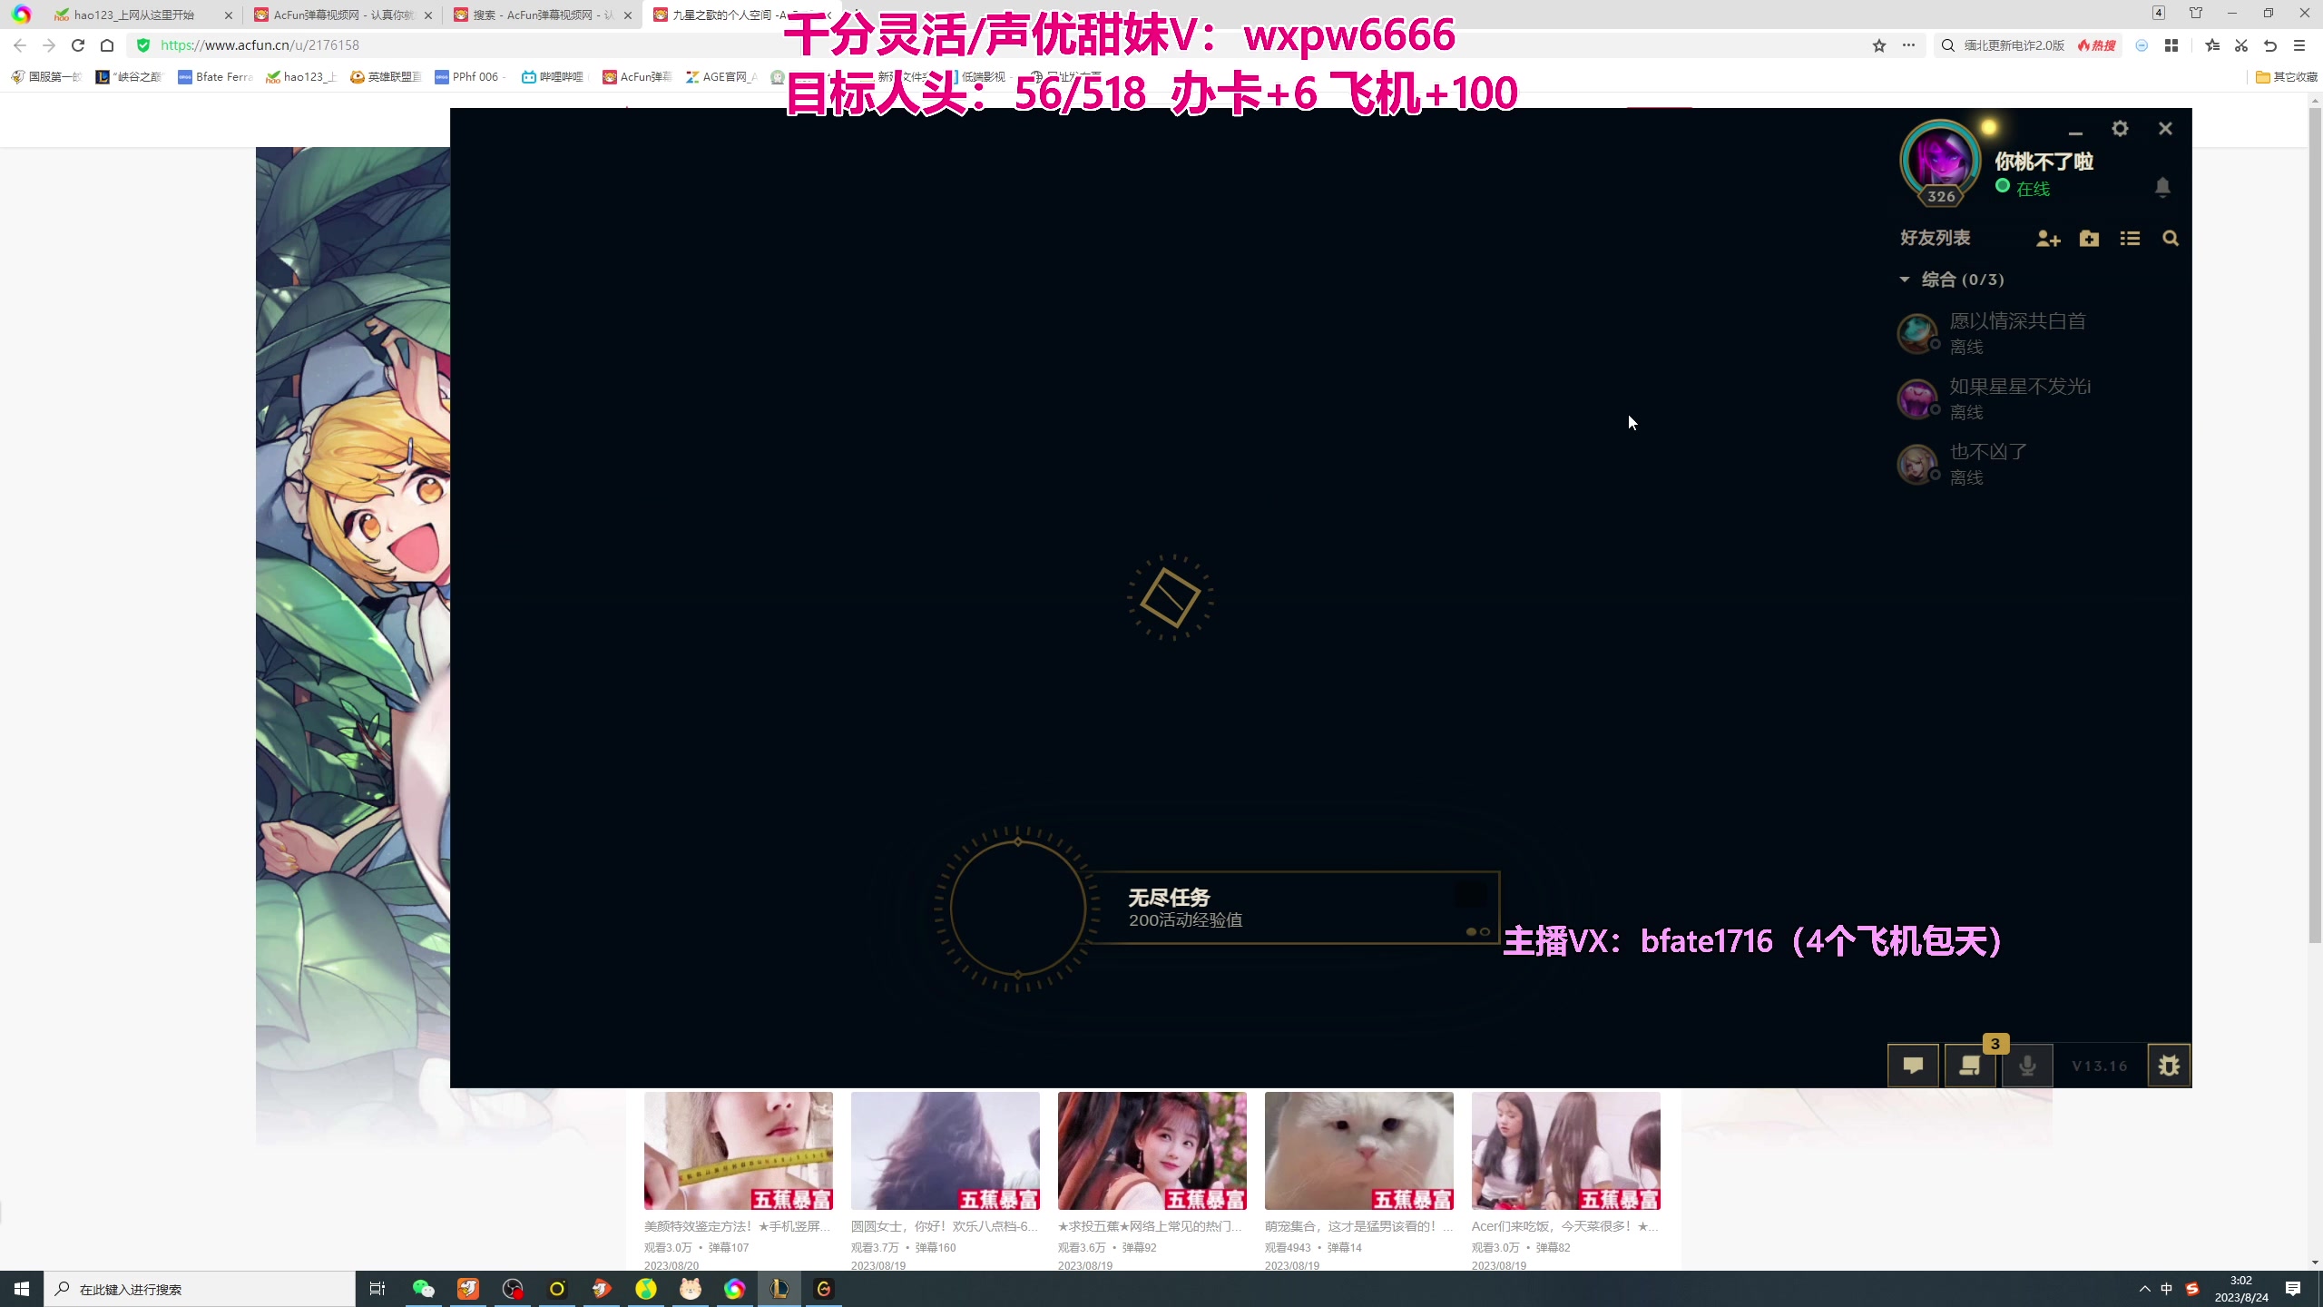Open the 萌宠集合 cat video thumbnail
Image resolution: width=2323 pixels, height=1307 pixels.
click(1358, 1150)
